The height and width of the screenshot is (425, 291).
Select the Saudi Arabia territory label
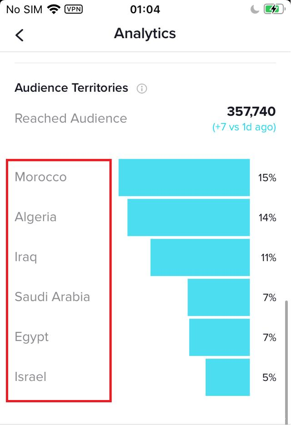[52, 297]
